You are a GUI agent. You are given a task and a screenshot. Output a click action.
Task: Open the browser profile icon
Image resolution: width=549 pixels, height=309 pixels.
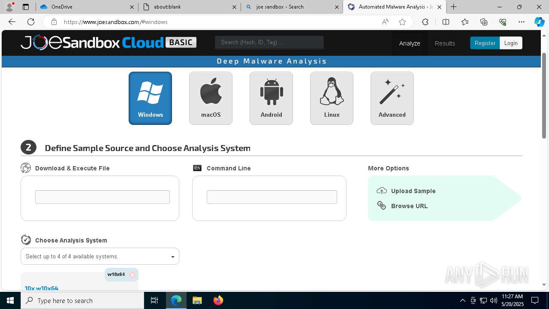coord(9,7)
